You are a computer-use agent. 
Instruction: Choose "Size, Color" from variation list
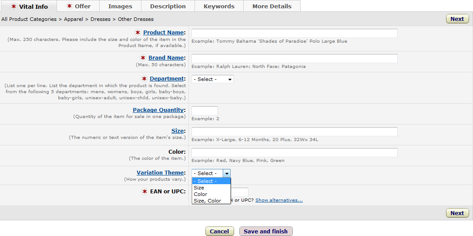tap(208, 201)
